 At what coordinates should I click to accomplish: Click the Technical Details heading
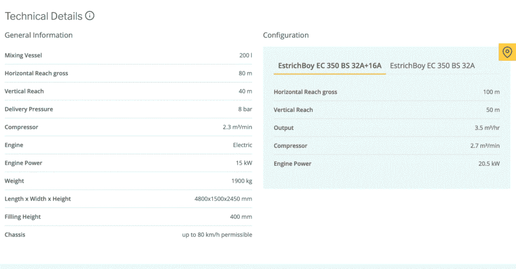(43, 16)
